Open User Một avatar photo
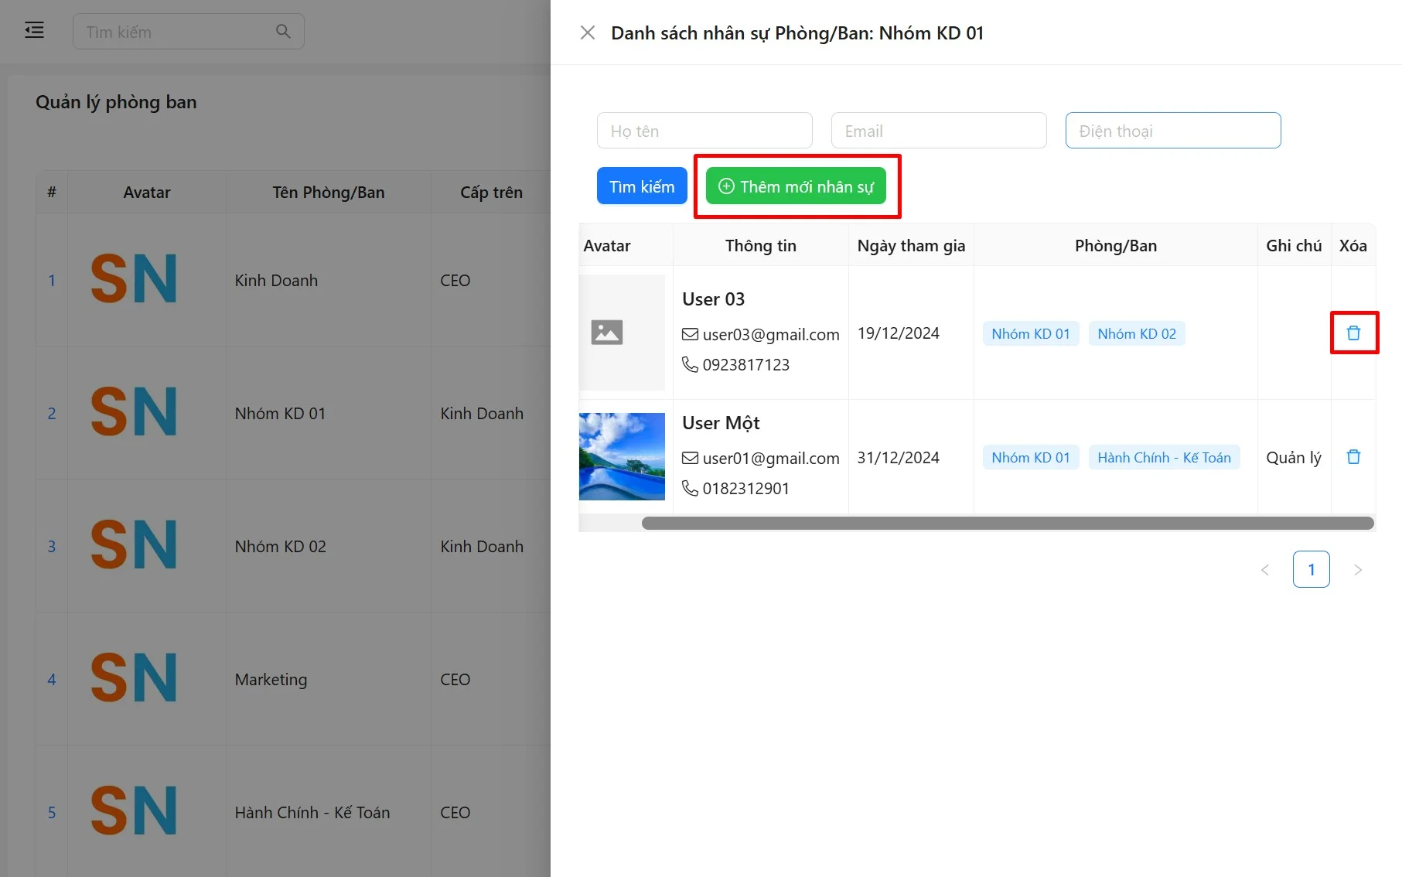 coord(622,456)
